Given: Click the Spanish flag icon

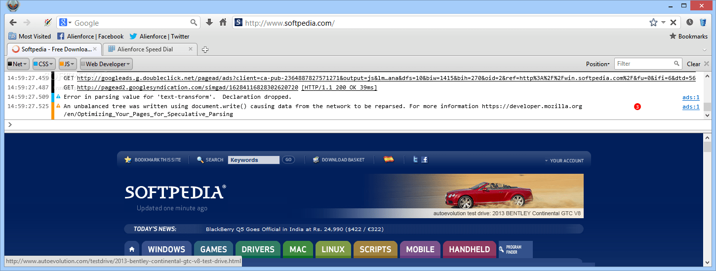Looking at the screenshot, I should click(389, 159).
